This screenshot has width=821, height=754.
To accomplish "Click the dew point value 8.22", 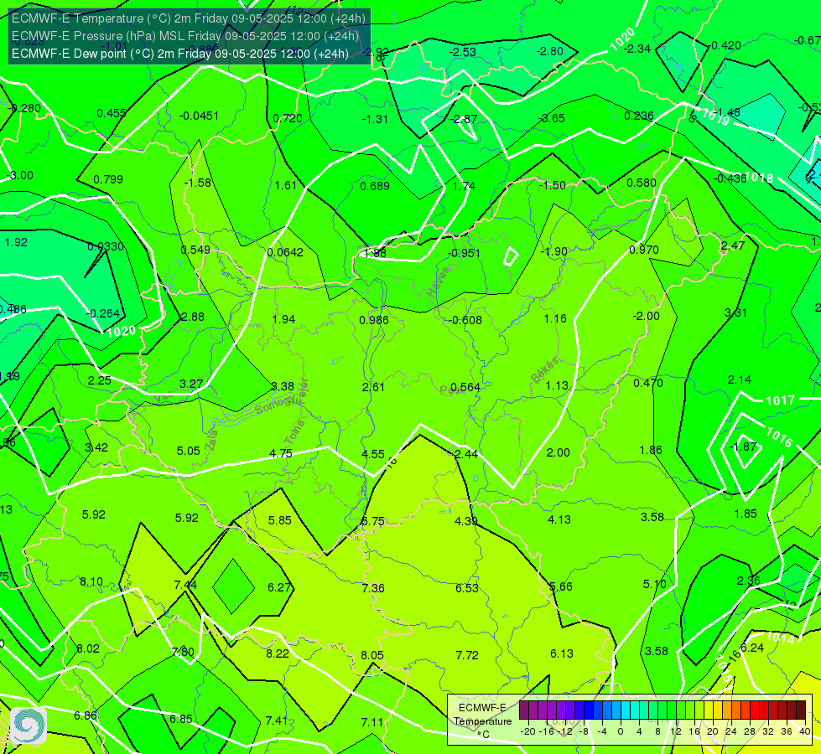I will (x=278, y=654).
